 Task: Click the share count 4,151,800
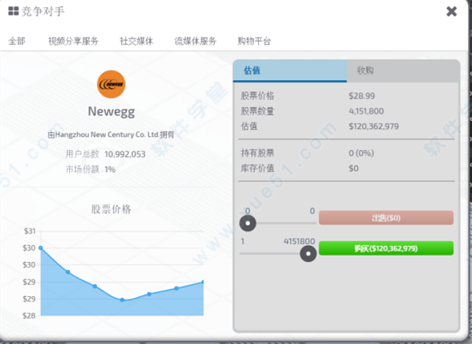pos(366,112)
